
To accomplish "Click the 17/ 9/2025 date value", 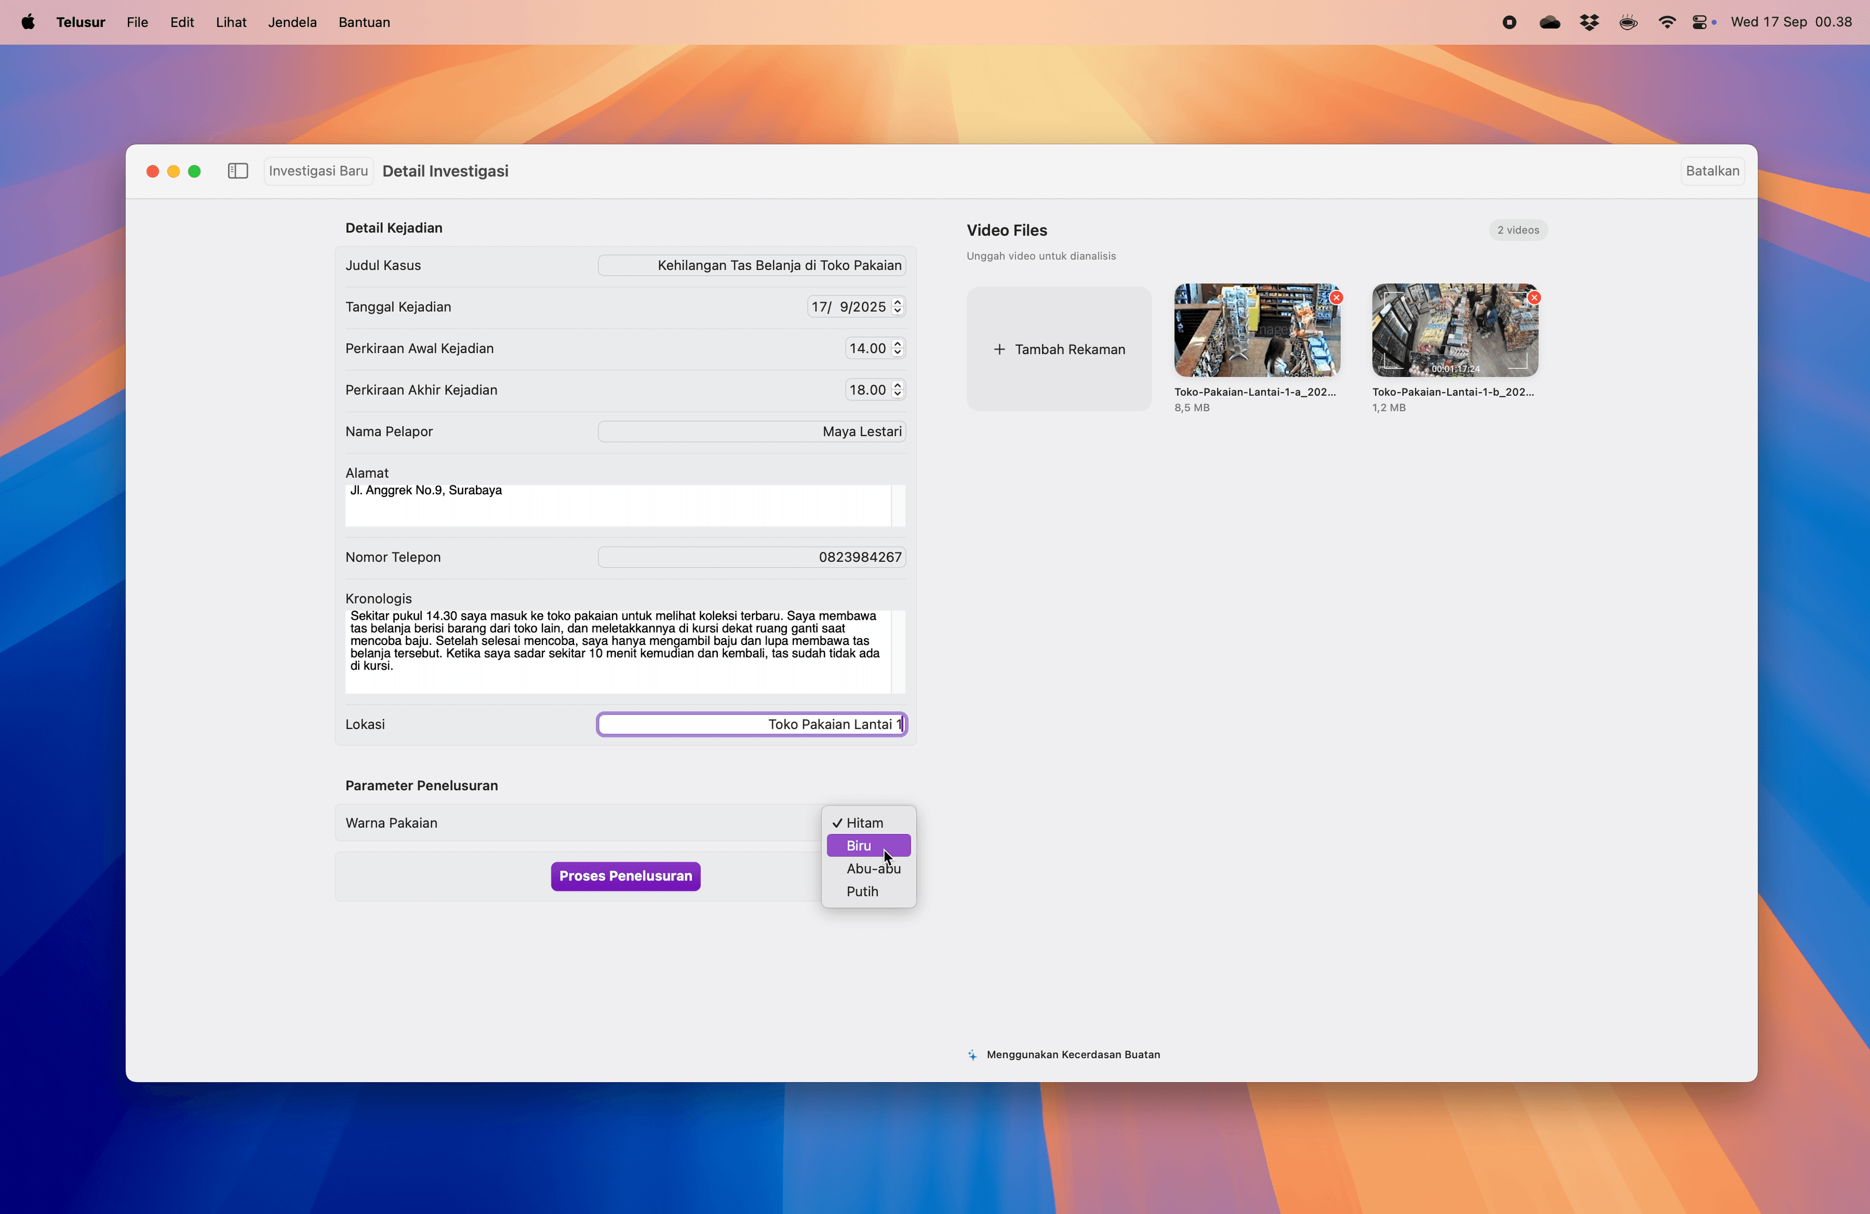I will [x=849, y=307].
